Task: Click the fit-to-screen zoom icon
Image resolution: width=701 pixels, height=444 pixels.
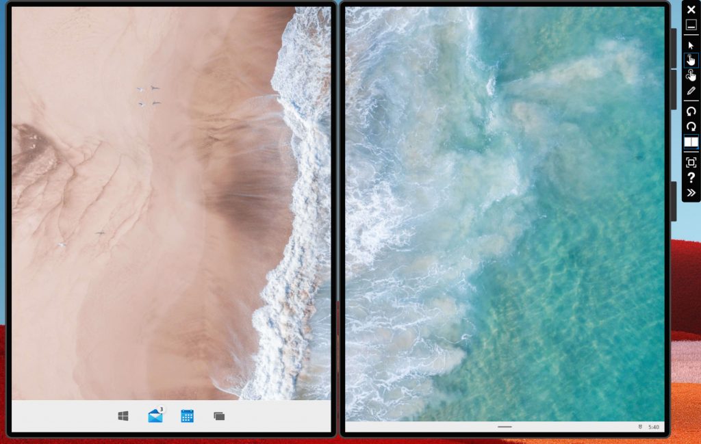Action: (691, 162)
